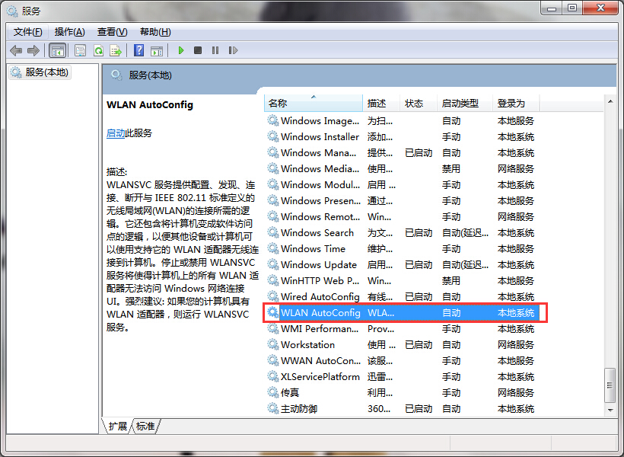Open the 文件(F) menu

[x=28, y=31]
